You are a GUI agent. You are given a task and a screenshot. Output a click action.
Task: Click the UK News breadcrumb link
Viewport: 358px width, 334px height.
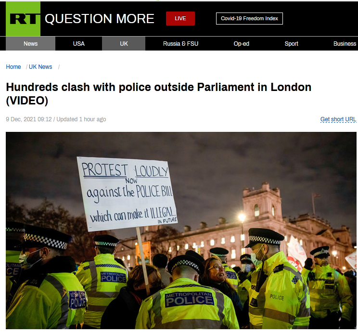point(40,67)
